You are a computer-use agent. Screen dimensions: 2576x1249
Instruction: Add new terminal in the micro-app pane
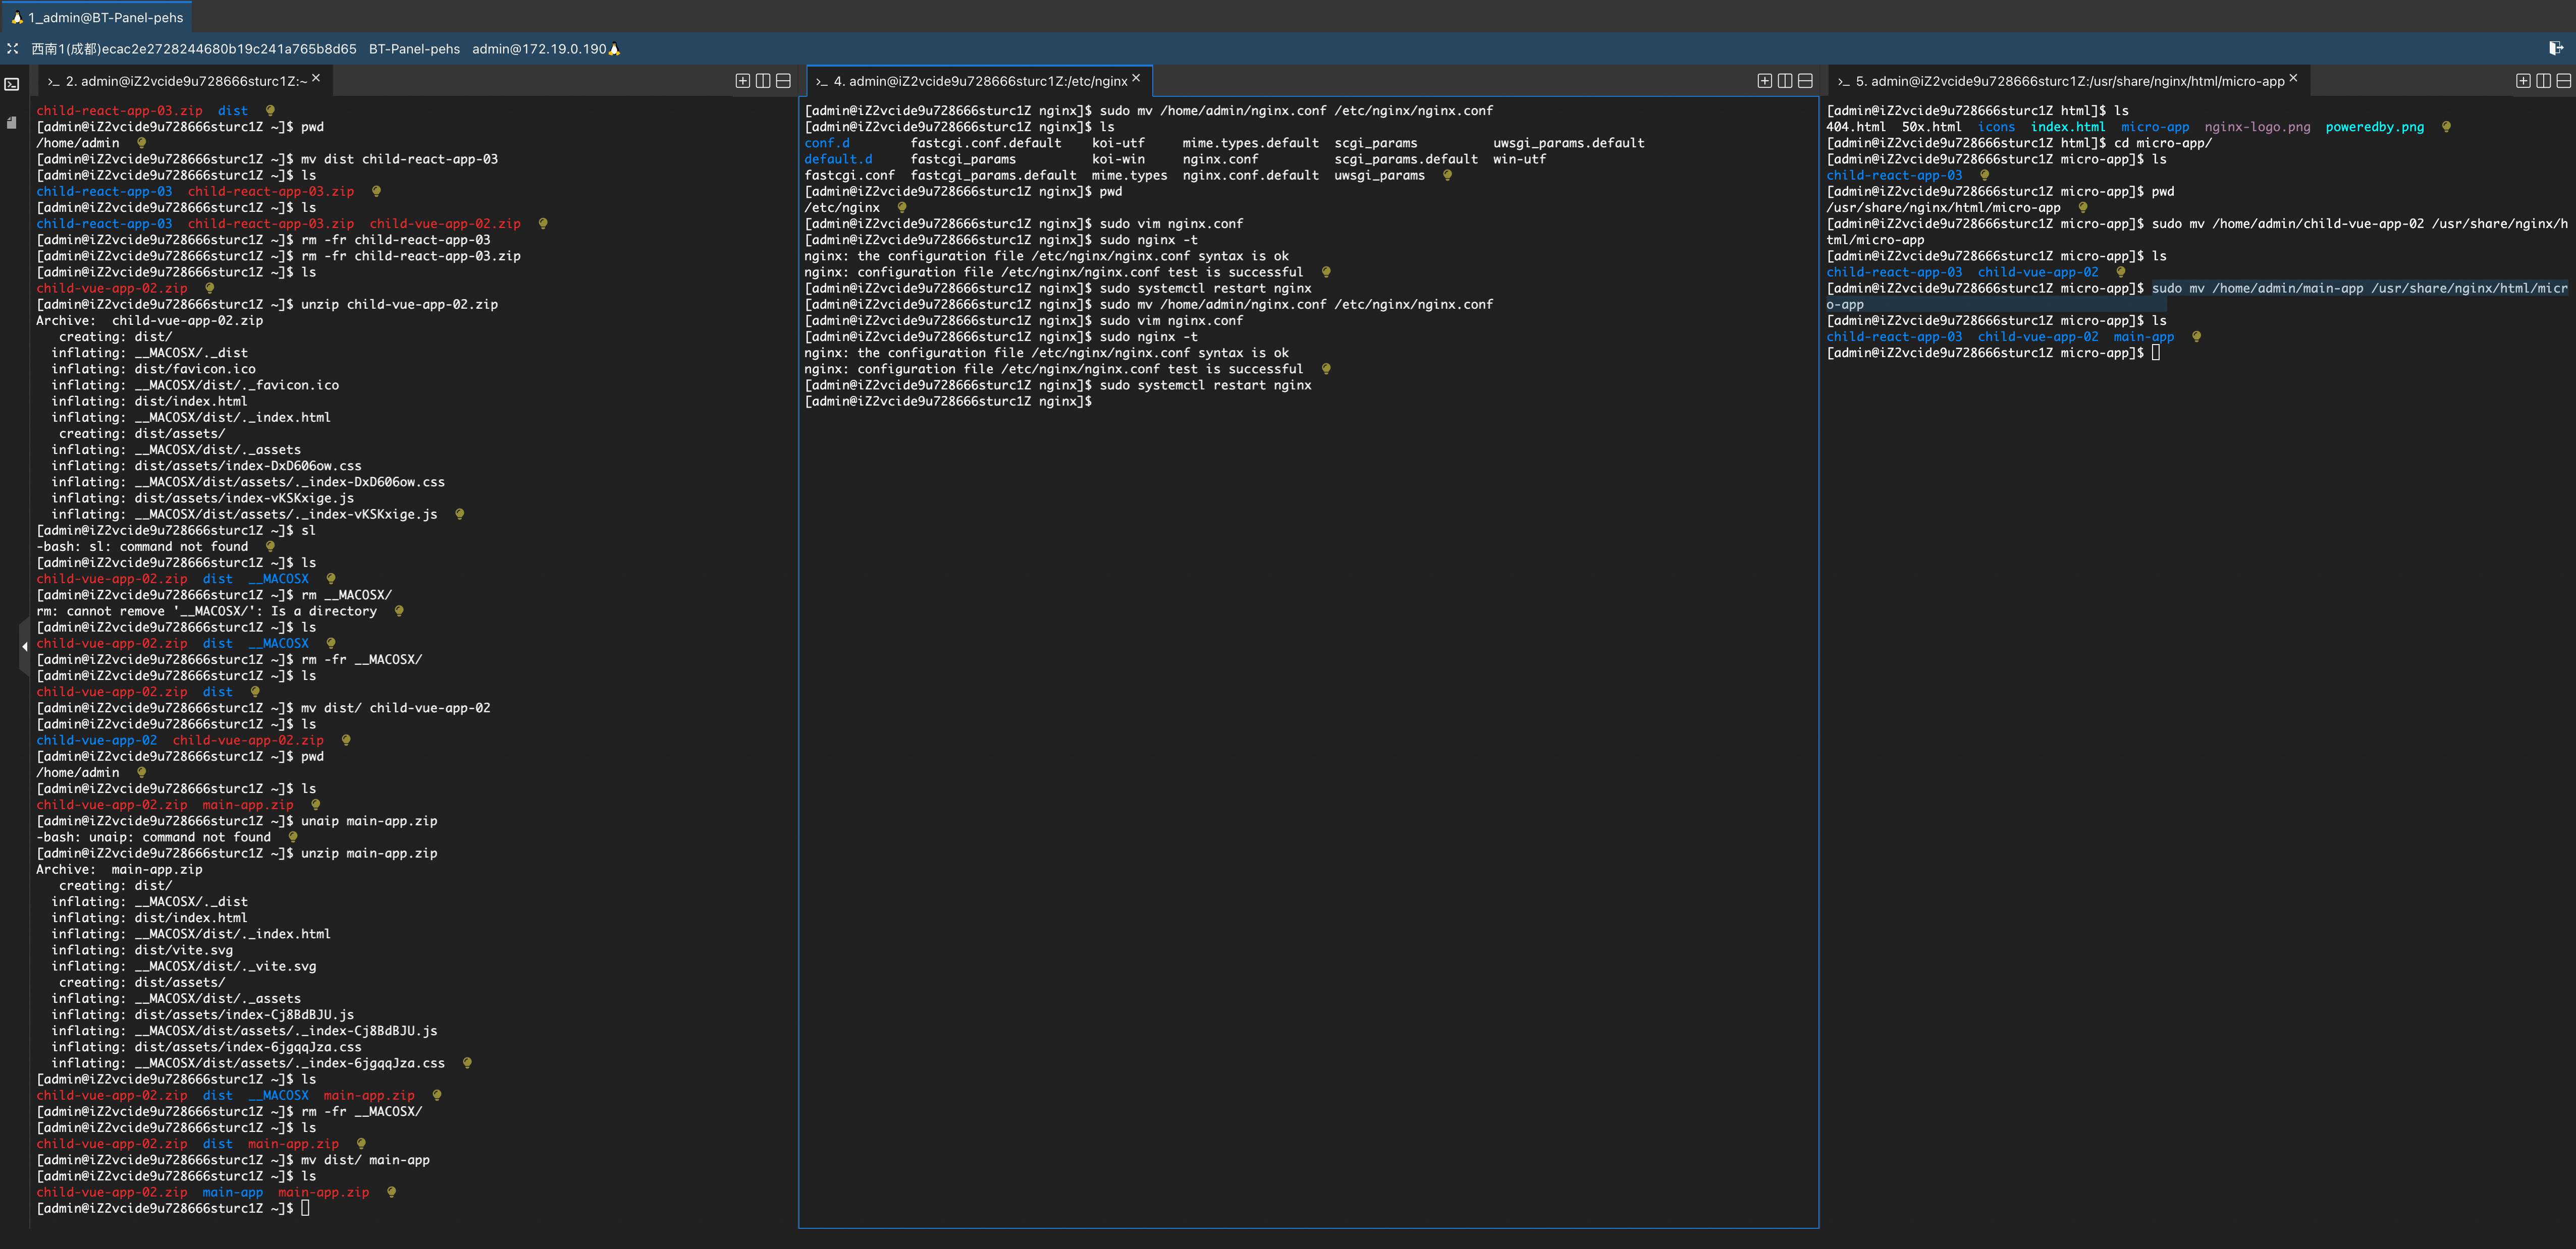tap(2523, 81)
